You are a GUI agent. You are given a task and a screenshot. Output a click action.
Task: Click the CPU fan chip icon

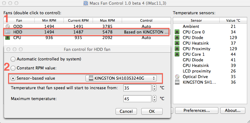point(7,38)
